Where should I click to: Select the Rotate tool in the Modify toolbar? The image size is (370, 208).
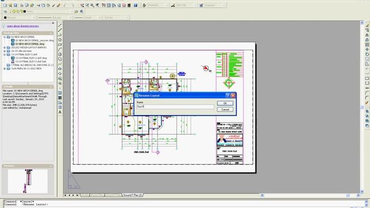pos(367,54)
